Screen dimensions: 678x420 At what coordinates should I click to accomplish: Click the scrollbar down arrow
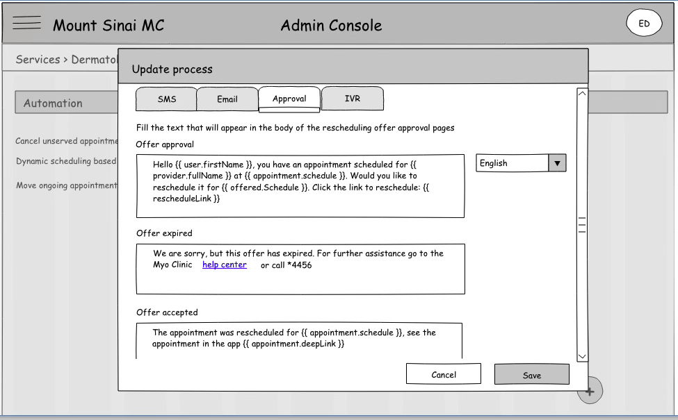(582, 356)
